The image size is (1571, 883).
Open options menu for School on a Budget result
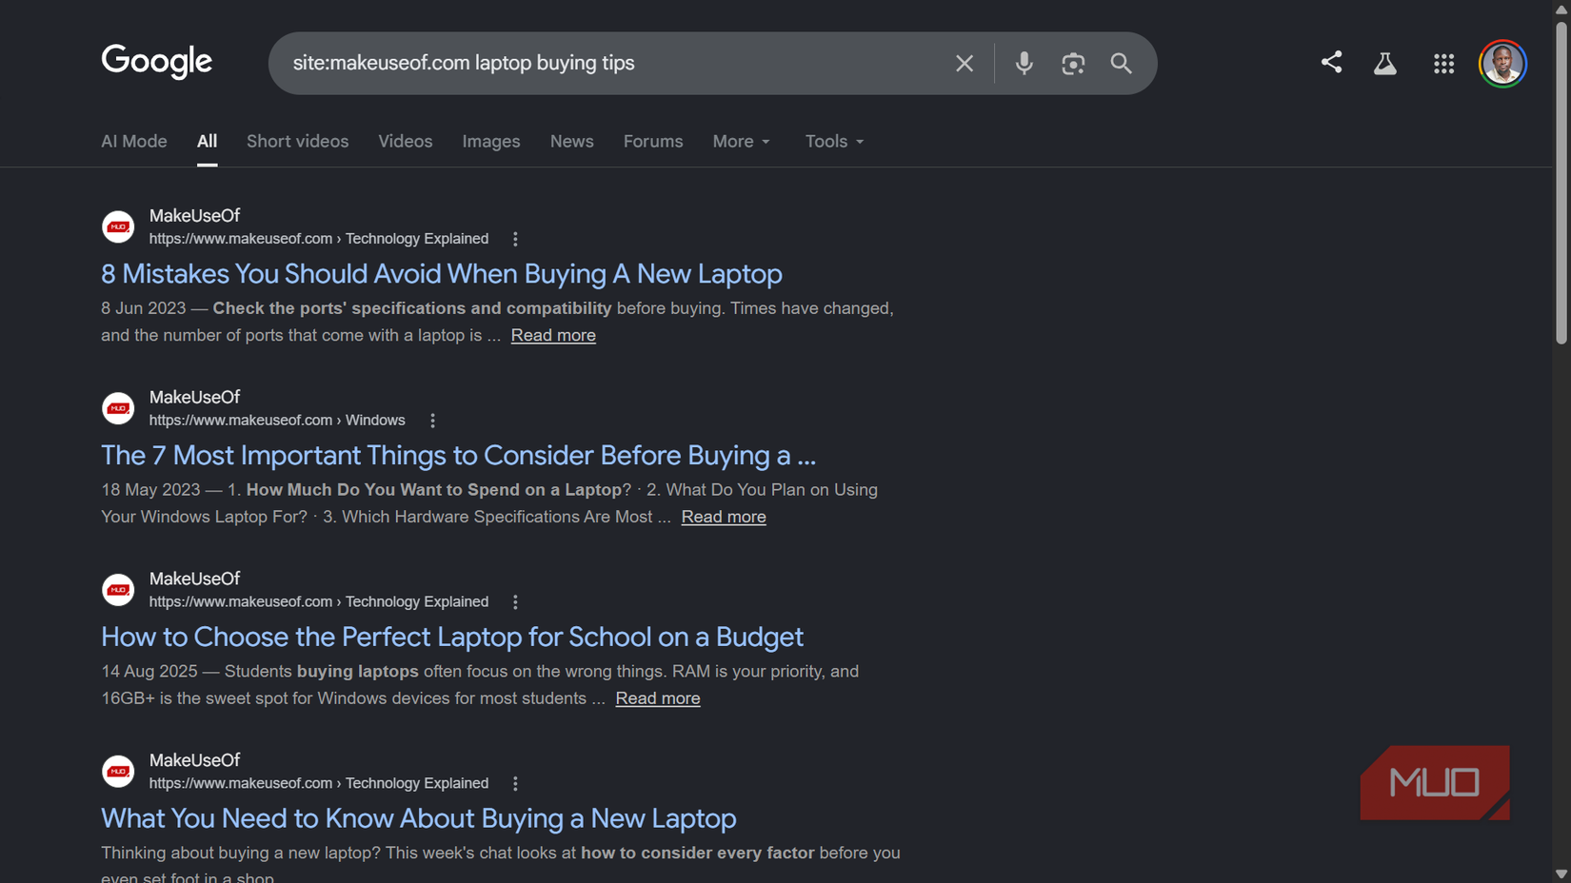pos(515,602)
